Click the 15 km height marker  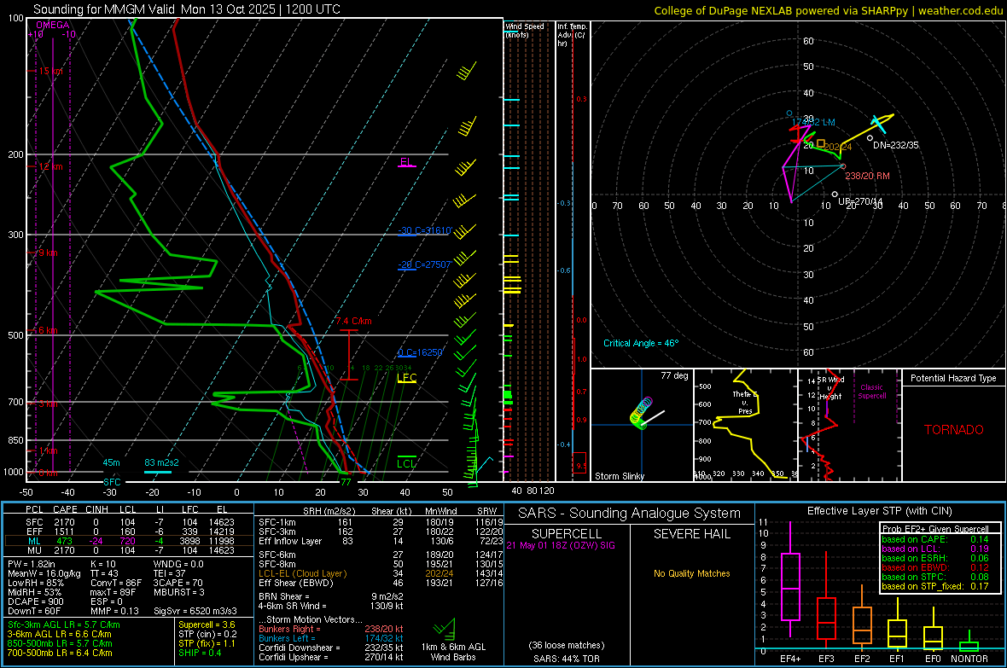tap(50, 72)
